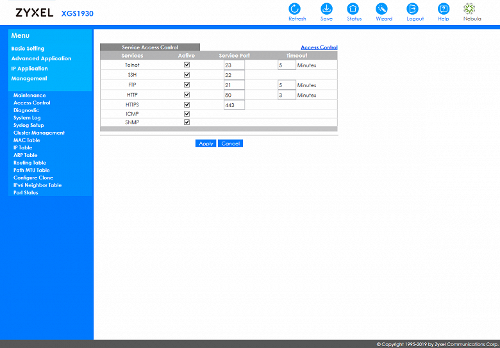
Task: Open the Nebula cloud icon
Action: click(x=469, y=8)
